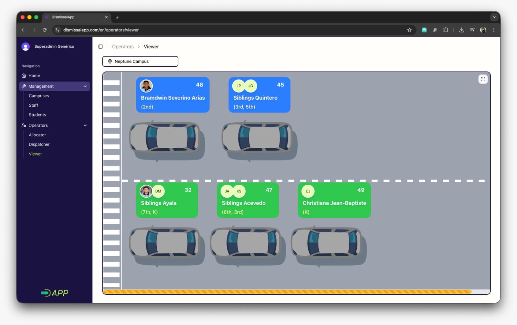Click the Superadmin Genérico avatar
Viewport: 517px width, 325px height.
coord(26,47)
